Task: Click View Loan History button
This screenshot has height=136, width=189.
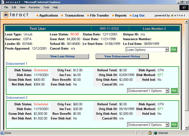Action: pos(62,56)
